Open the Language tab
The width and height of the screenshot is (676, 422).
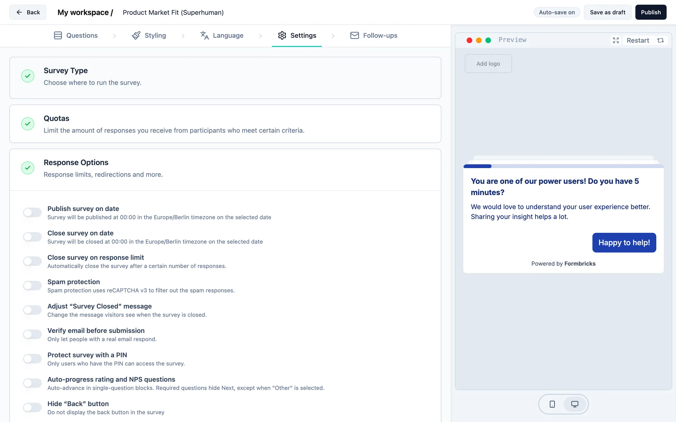222,36
